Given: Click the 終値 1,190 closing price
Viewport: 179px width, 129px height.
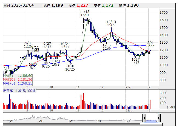Looking at the screenshot, I should coord(129,5).
